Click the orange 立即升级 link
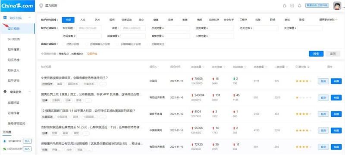 [92, 54]
